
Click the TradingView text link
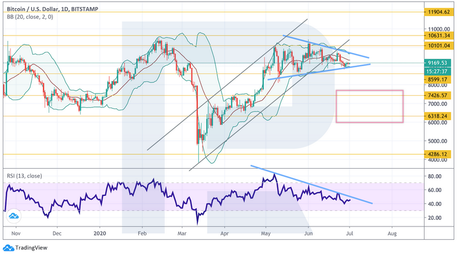pos(31,248)
